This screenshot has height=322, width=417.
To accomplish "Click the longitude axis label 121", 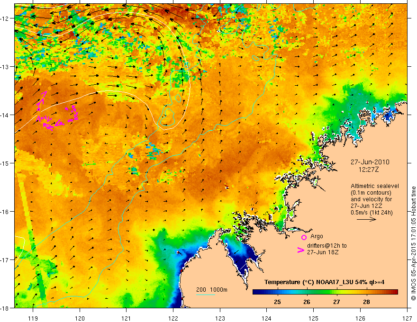I will click(127, 318).
